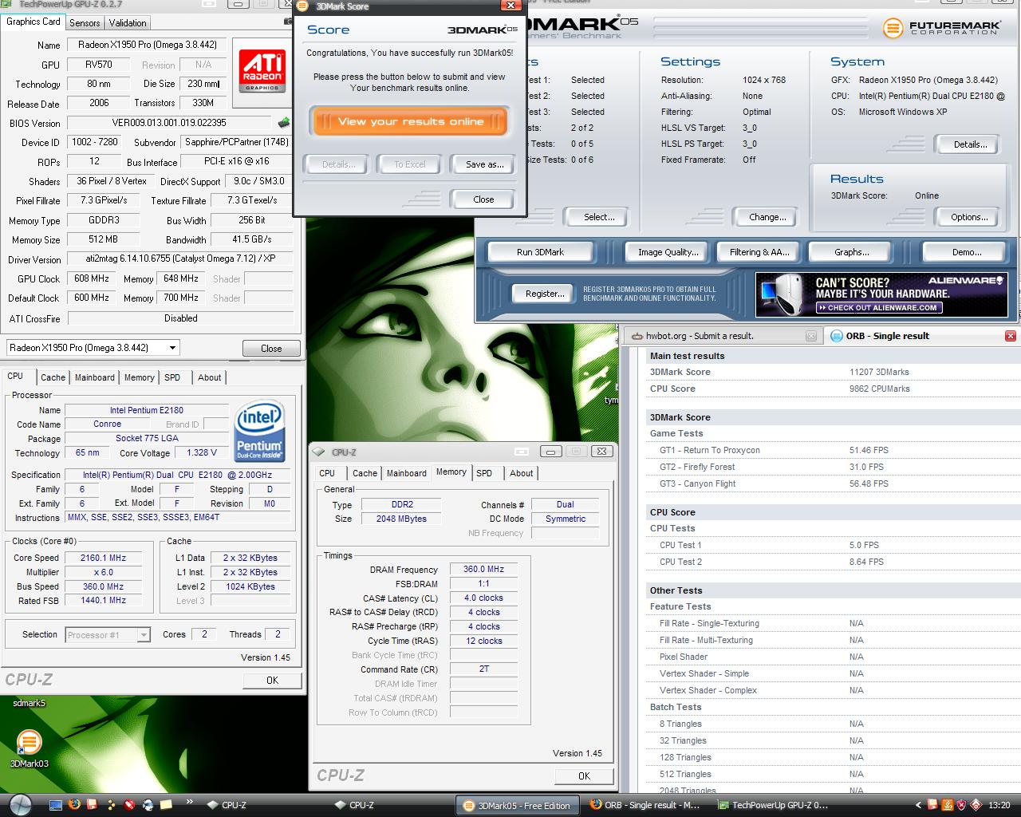Click Details button under System
Viewport: 1021px width, 817px height.
[x=970, y=144]
